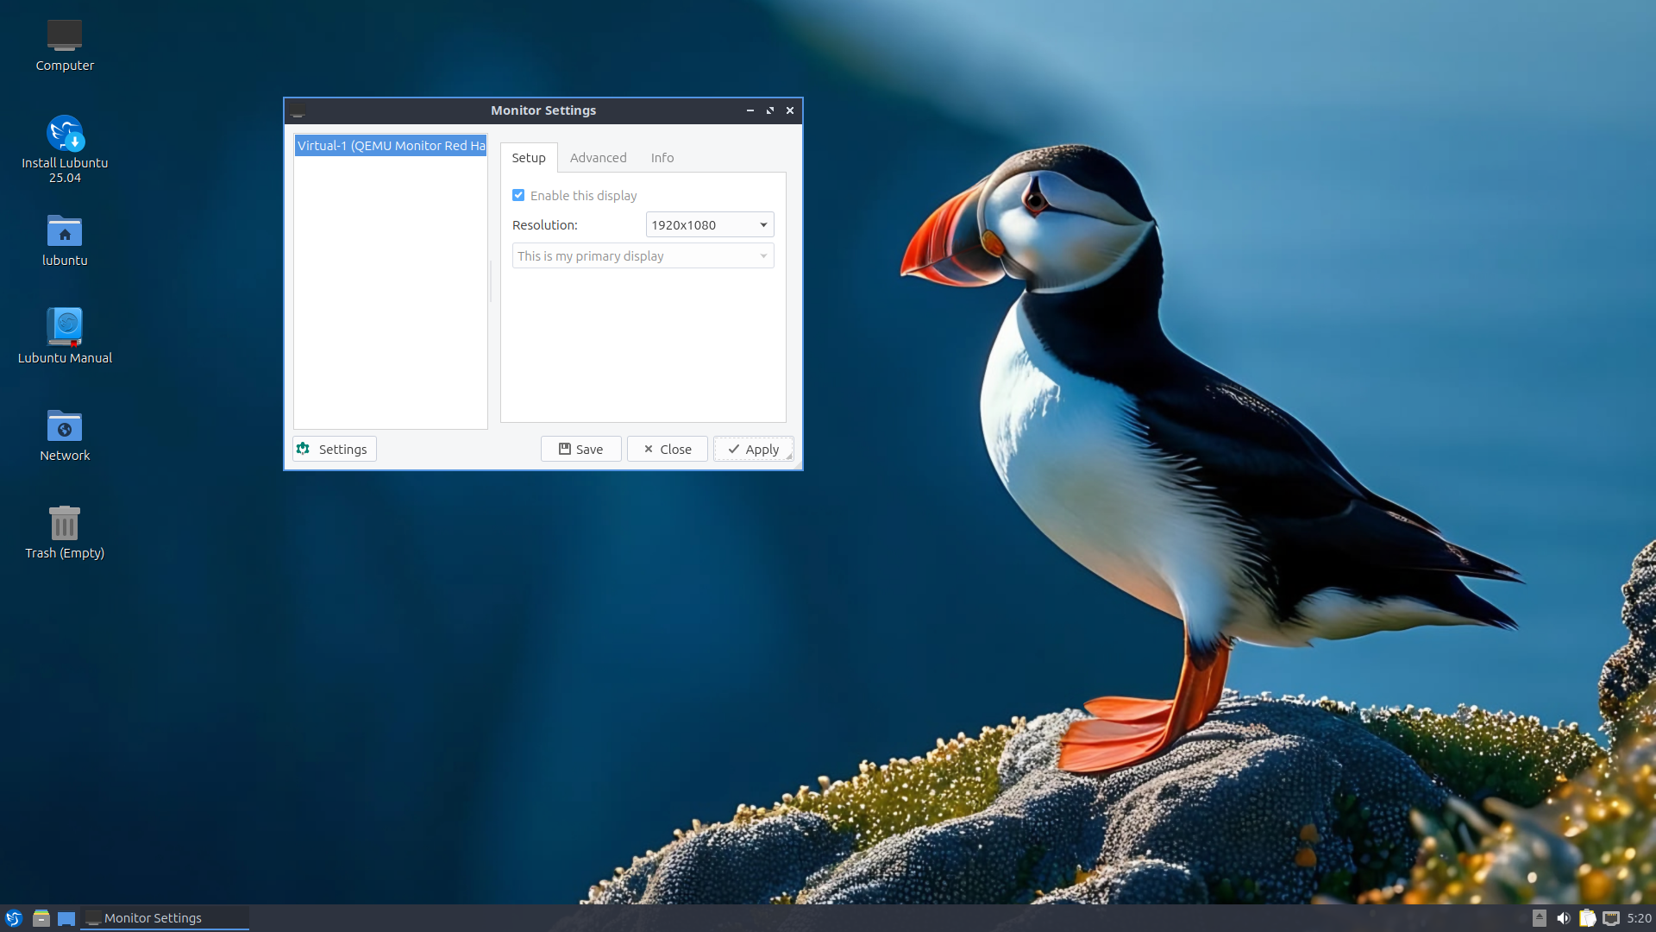Click the wired network tray icon
The height and width of the screenshot is (932, 1656).
point(1610,918)
